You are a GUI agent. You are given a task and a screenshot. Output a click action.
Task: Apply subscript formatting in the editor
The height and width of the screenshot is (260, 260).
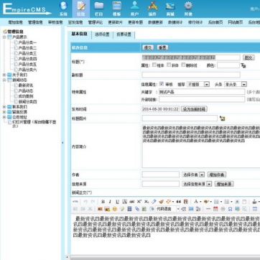[147, 202]
